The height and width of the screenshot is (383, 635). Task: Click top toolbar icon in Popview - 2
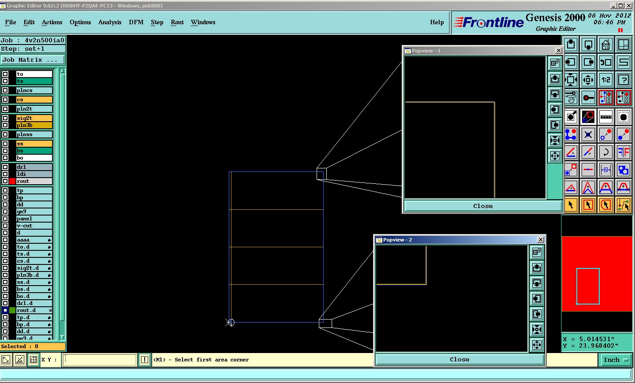tap(537, 252)
